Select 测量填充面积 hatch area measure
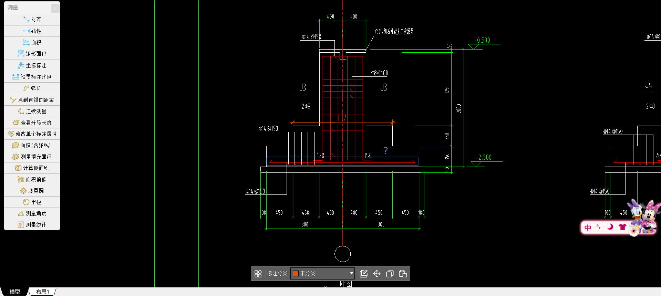661x296 pixels. (x=32, y=157)
